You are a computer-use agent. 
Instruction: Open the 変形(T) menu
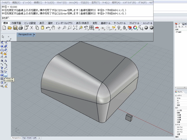click(96, 3)
